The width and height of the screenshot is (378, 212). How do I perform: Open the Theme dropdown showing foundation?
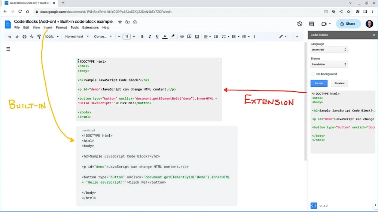[x=329, y=64]
